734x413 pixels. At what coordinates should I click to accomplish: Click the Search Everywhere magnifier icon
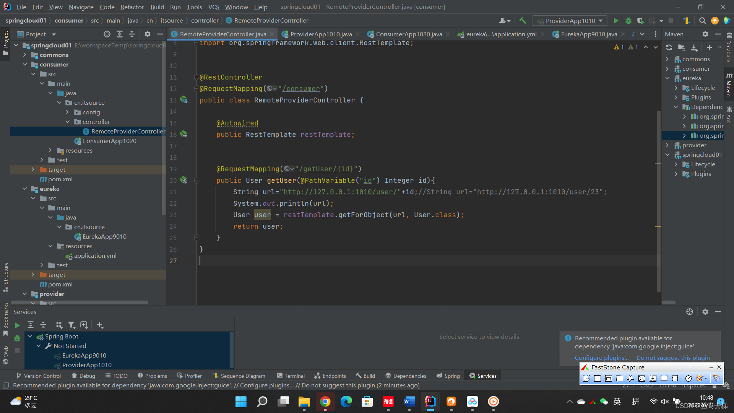click(702, 21)
